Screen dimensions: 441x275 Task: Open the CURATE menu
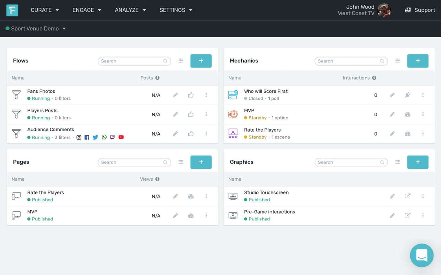[x=45, y=10]
